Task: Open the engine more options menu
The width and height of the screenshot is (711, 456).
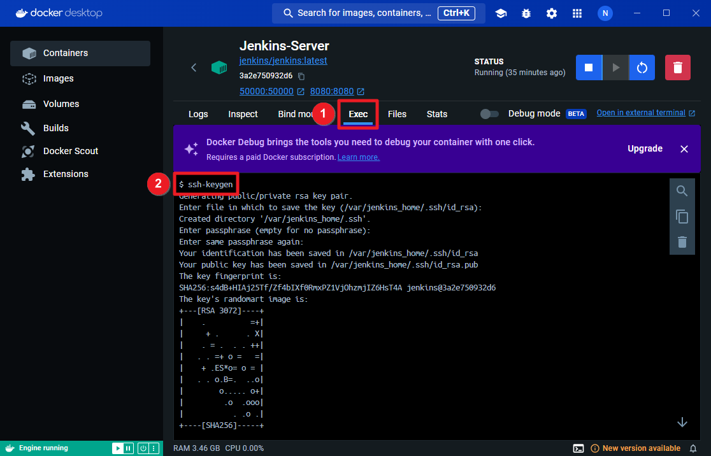Action: (154, 448)
